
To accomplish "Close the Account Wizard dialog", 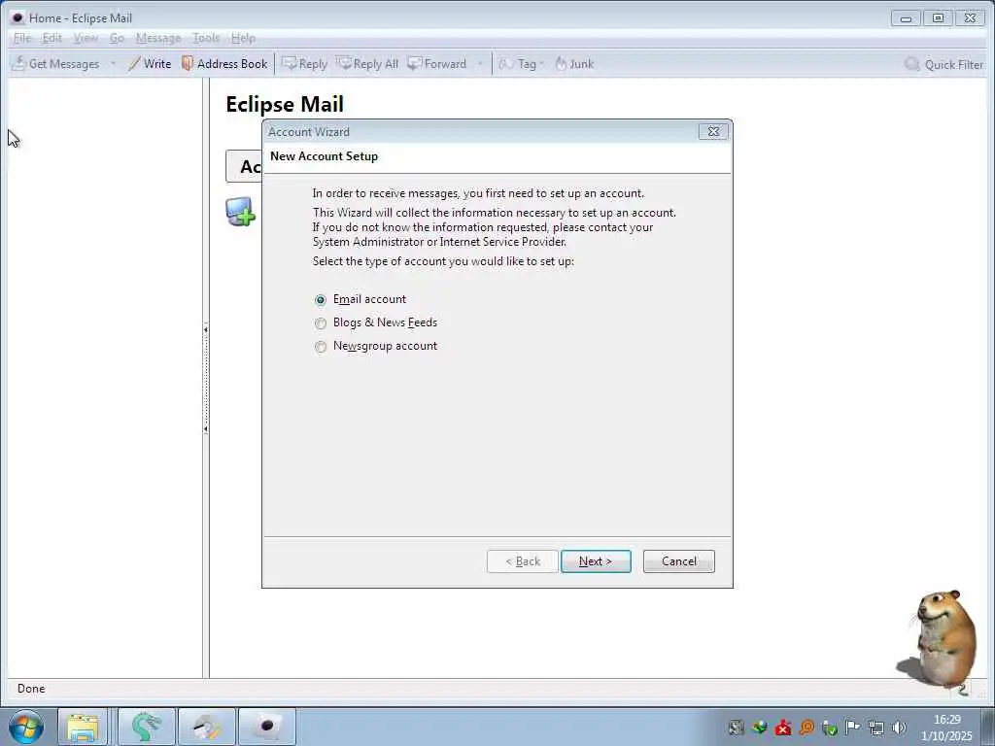I will 713,131.
